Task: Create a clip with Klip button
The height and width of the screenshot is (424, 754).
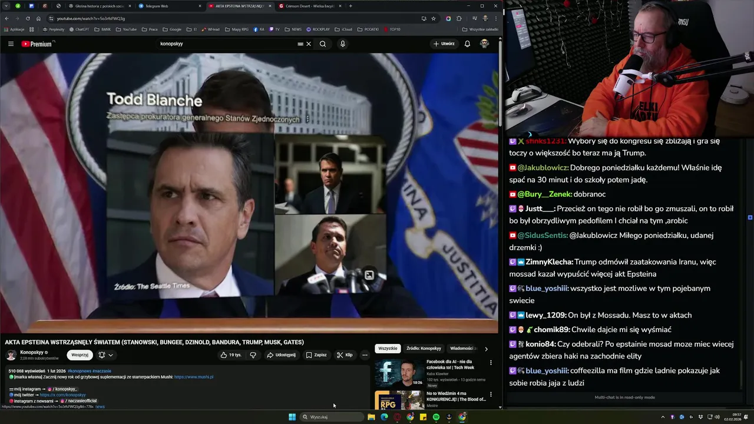Action: pyautogui.click(x=345, y=355)
